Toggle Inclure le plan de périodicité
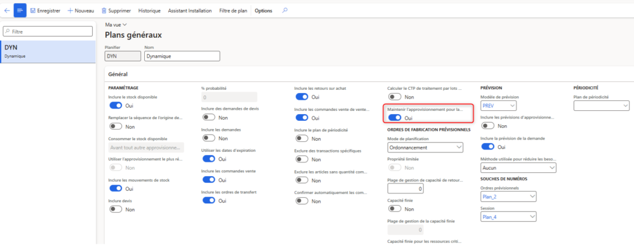 [302, 138]
